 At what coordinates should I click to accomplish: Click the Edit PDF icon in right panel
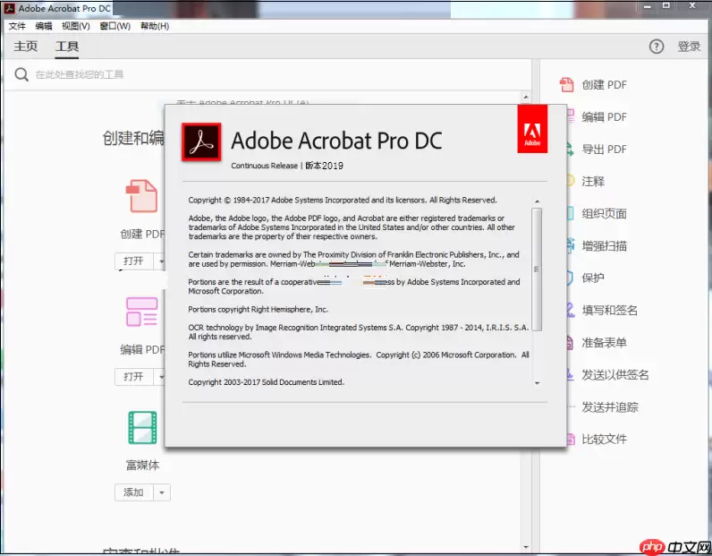(571, 116)
